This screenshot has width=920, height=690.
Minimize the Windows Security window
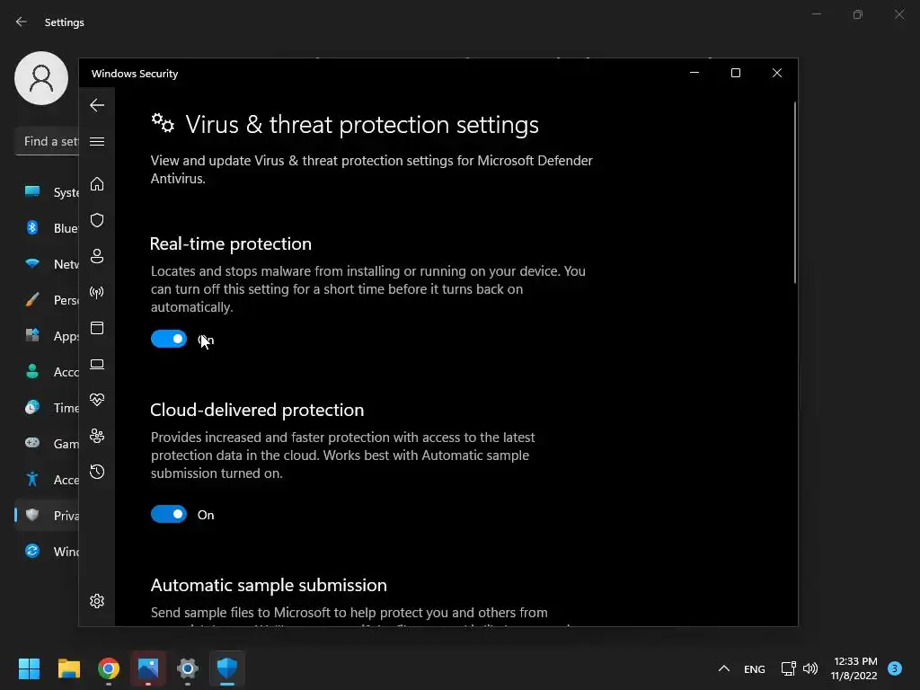tap(694, 73)
